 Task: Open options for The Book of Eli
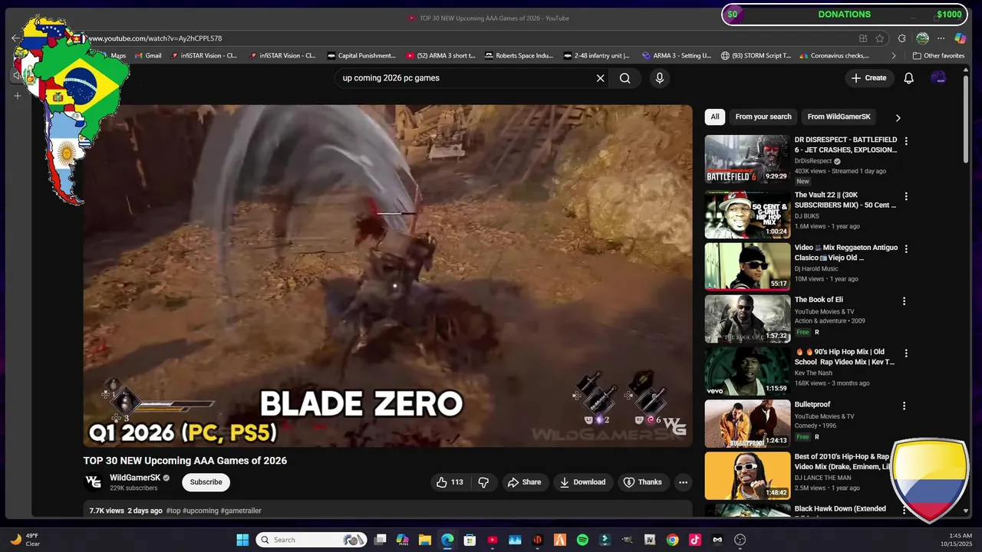905,301
